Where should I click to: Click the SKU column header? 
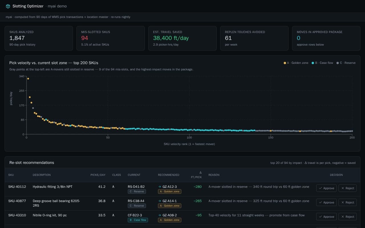tap(11, 175)
